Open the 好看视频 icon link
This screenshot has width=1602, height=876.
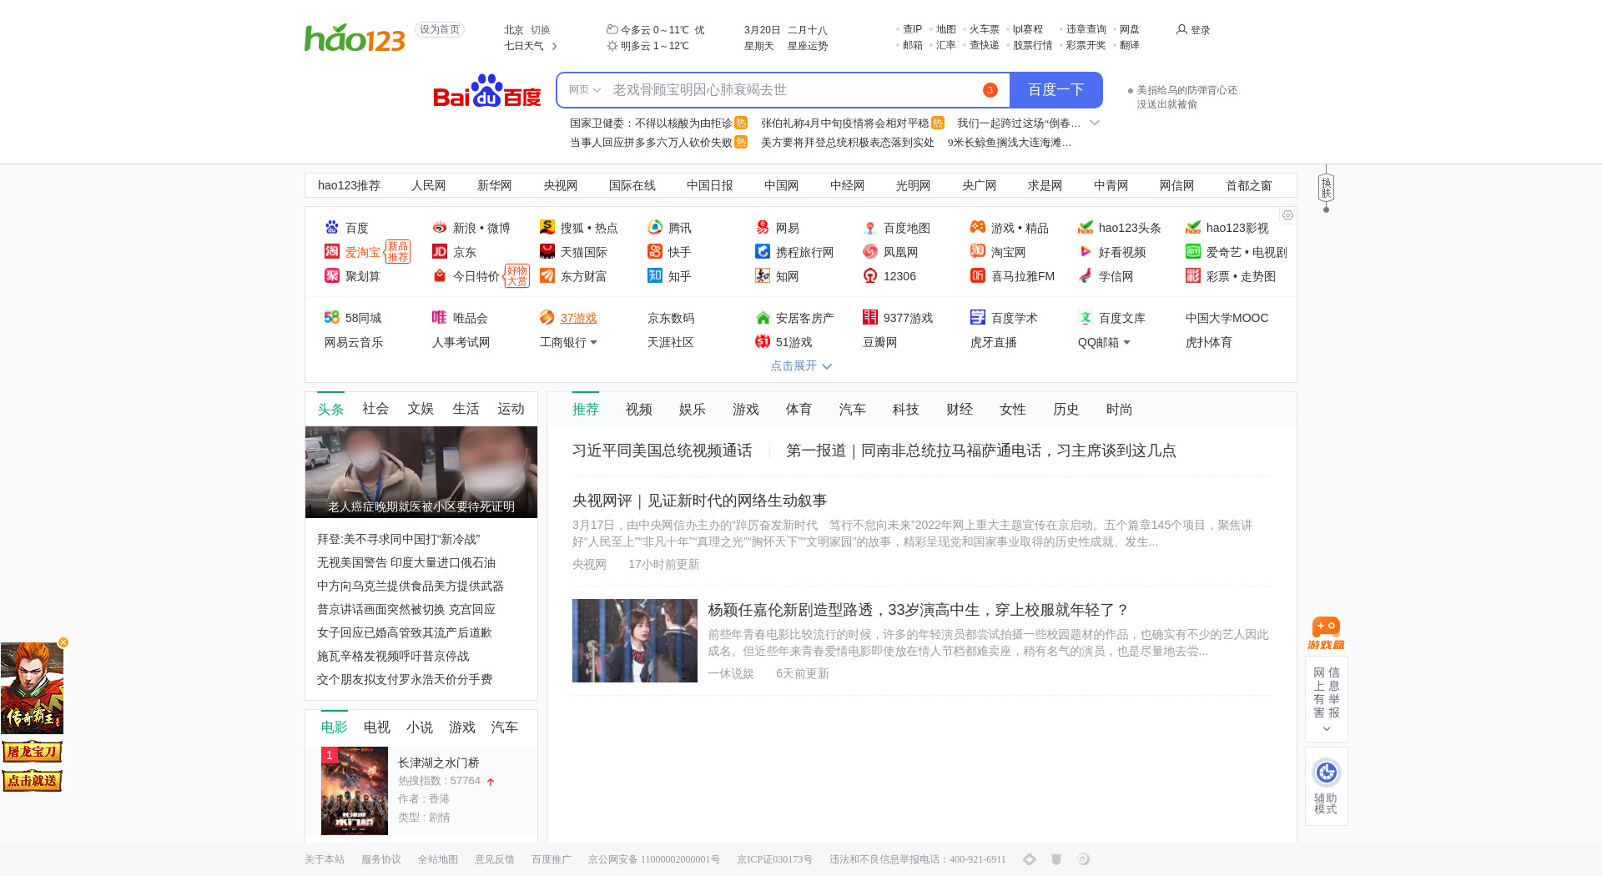pos(1086,251)
